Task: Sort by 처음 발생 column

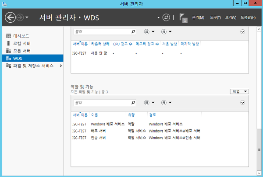Action: coord(170,44)
